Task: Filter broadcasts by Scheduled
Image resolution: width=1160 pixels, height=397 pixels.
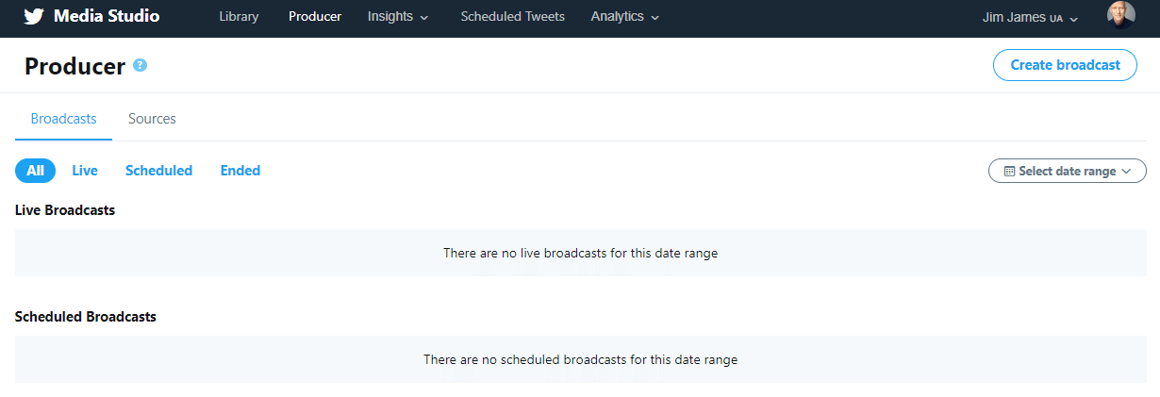Action: coord(158,171)
